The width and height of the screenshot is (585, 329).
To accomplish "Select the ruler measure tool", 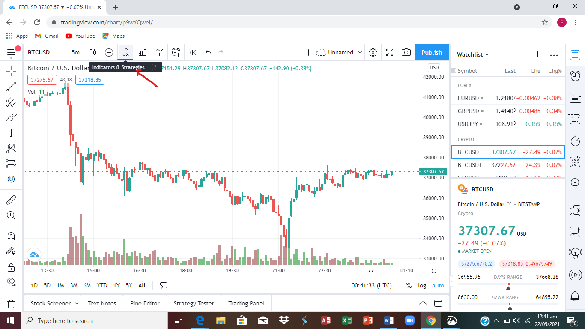I will [x=11, y=200].
